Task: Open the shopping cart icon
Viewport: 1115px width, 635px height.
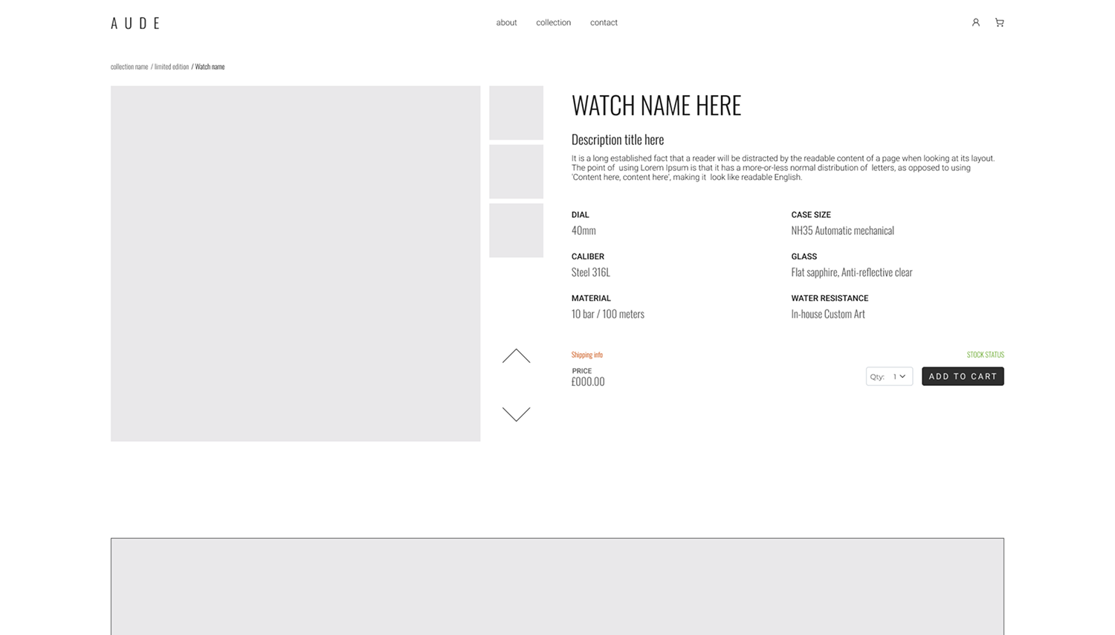Action: (999, 22)
